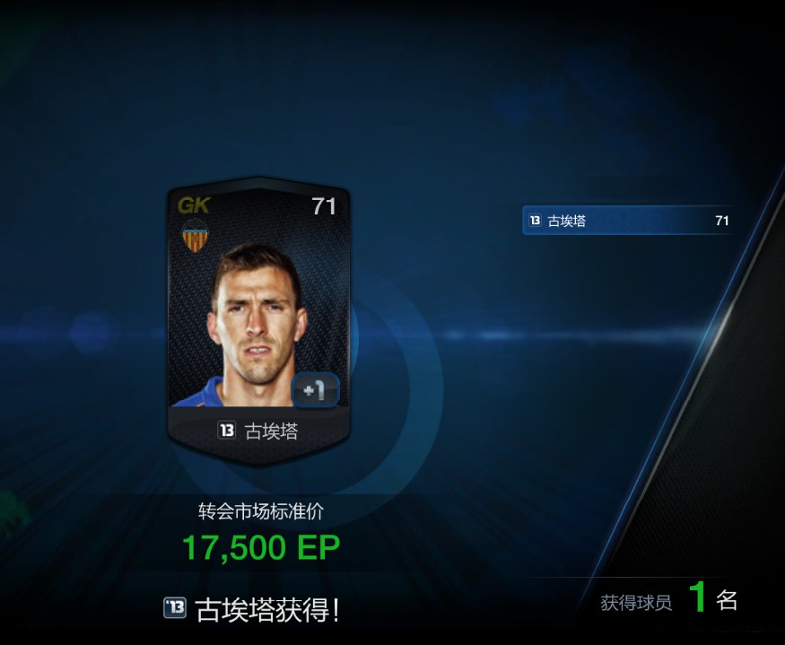Click the 获得球员 label
This screenshot has height=645, width=785.
point(636,603)
